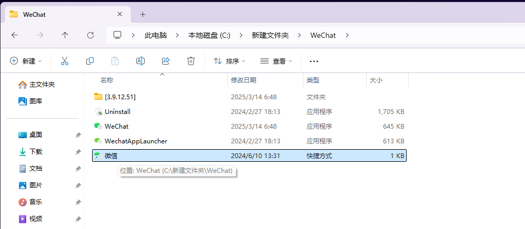Click the Delete trash icon
The height and width of the screenshot is (229, 525).
[191, 61]
